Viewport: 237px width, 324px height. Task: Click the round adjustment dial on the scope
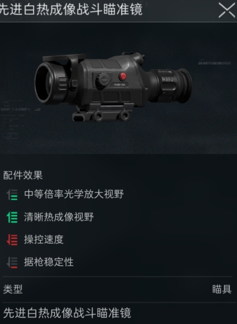tap(103, 79)
